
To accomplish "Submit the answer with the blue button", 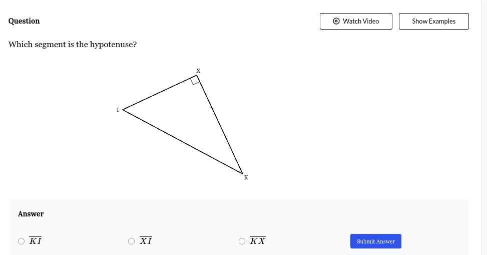I will click(375, 241).
